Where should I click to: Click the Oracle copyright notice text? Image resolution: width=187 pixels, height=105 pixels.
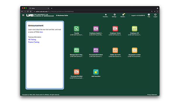click(x=41, y=94)
